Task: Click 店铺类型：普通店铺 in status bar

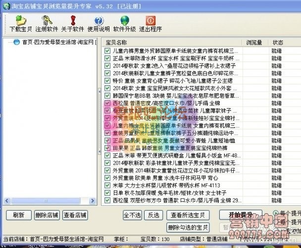Action: pos(203,239)
